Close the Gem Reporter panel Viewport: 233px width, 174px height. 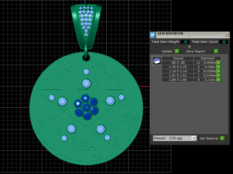(x=227, y=35)
